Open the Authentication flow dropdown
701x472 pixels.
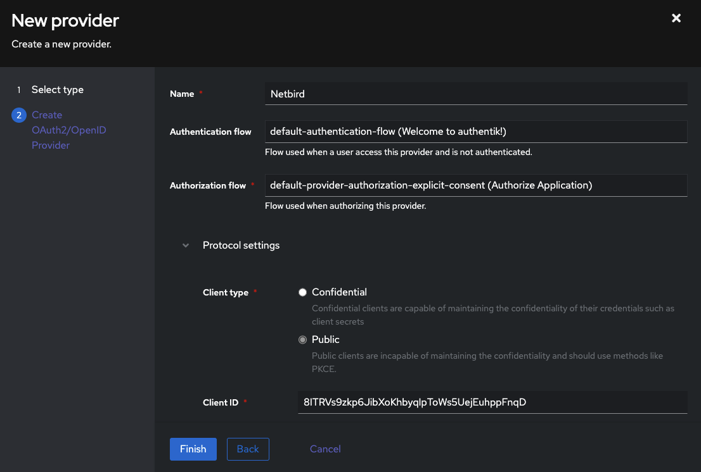tap(476, 131)
